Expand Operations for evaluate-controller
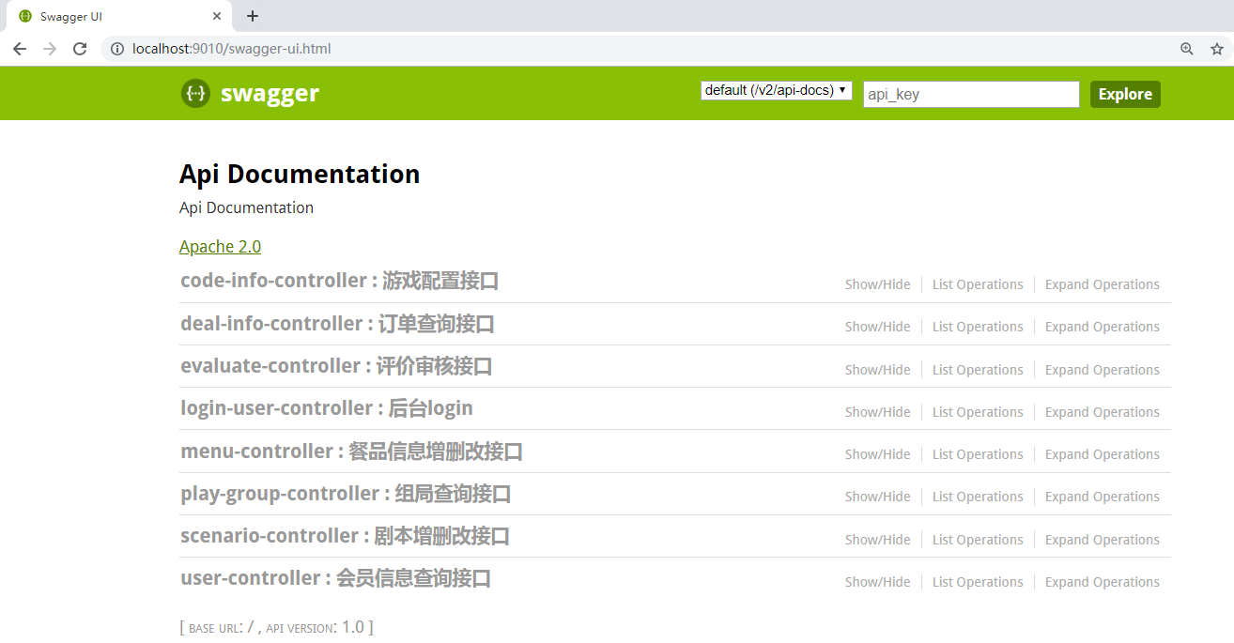 point(1103,370)
